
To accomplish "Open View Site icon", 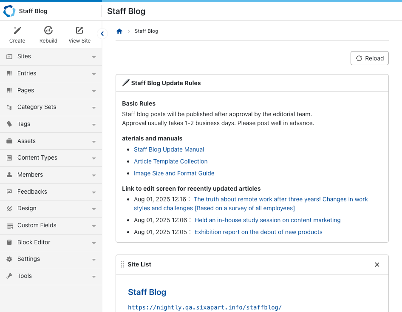I will (x=79, y=30).
